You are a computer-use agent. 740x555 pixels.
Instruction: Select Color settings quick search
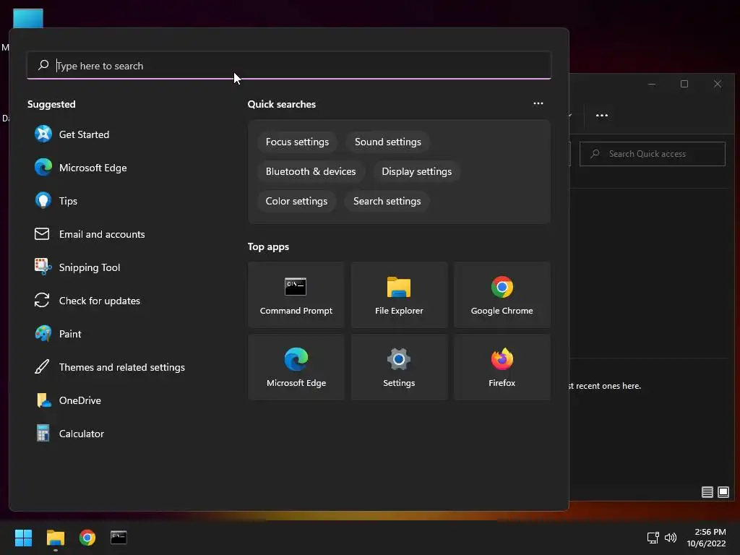pyautogui.click(x=296, y=202)
